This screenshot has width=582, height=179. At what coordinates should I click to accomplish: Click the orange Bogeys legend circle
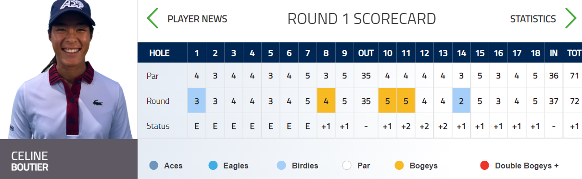coord(399,166)
